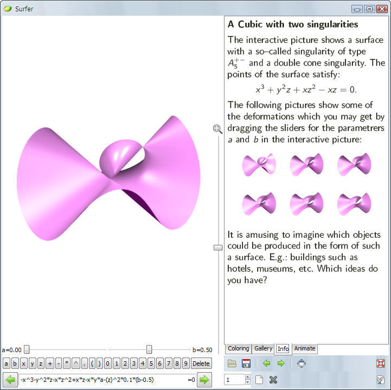
Task: Click the help lifebuoy icon
Action: point(381,363)
